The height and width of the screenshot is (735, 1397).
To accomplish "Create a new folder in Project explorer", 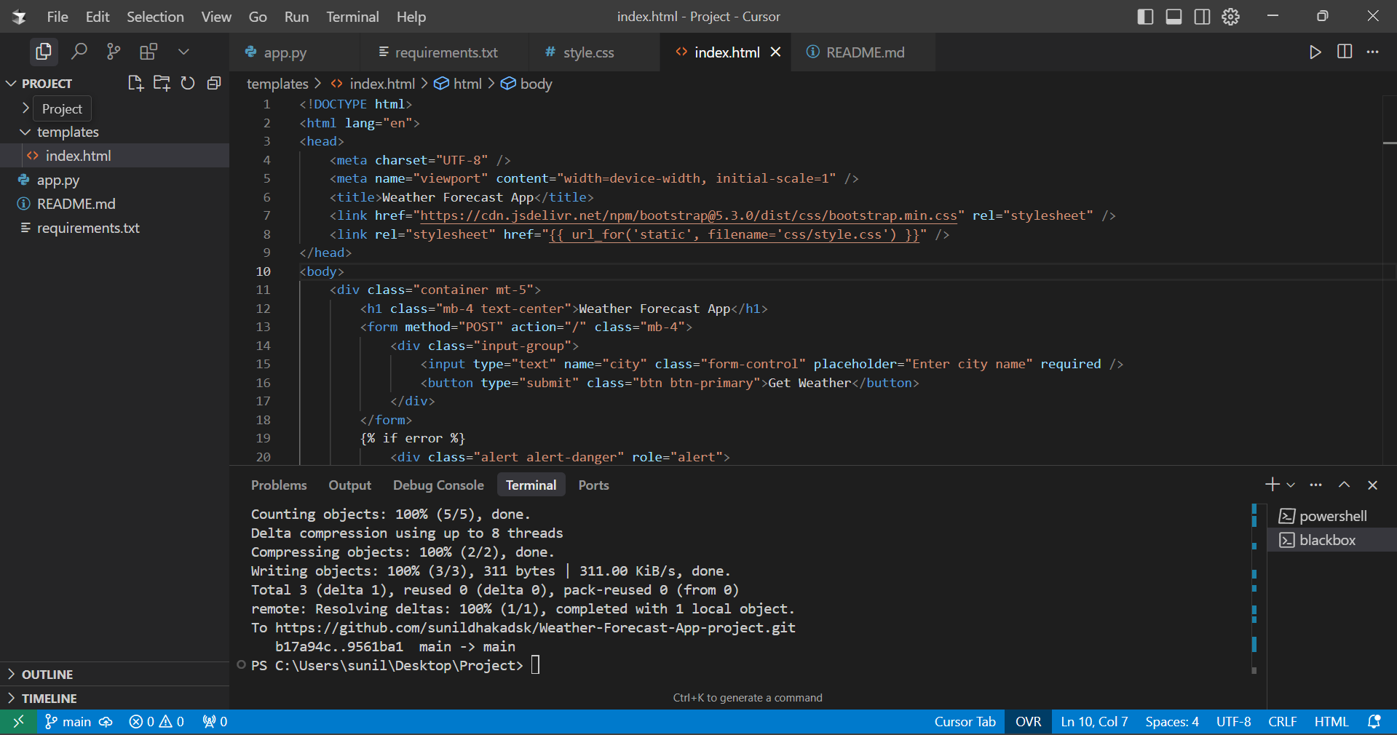I will tap(162, 83).
